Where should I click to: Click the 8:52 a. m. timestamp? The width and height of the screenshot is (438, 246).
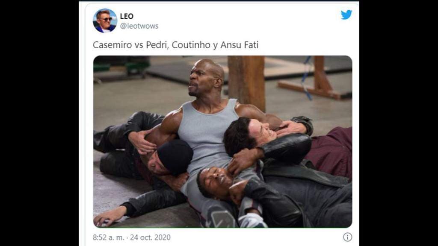[108, 237]
